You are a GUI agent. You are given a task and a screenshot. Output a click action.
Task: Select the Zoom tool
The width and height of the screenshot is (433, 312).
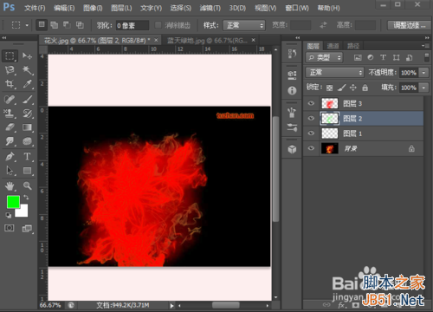(28, 185)
